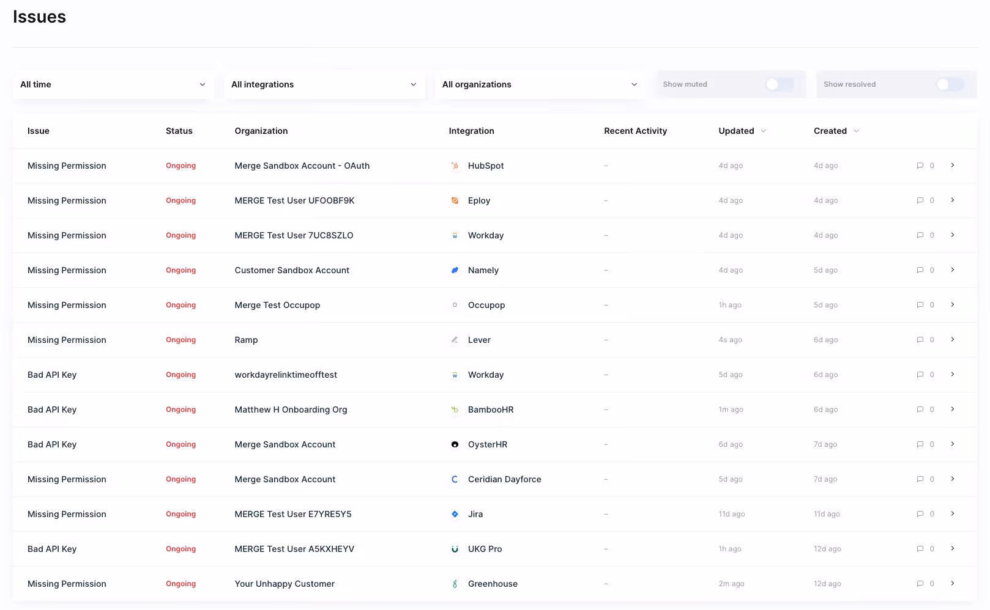The width and height of the screenshot is (990, 610).
Task: Sort by the Updated column
Action: [x=742, y=131]
